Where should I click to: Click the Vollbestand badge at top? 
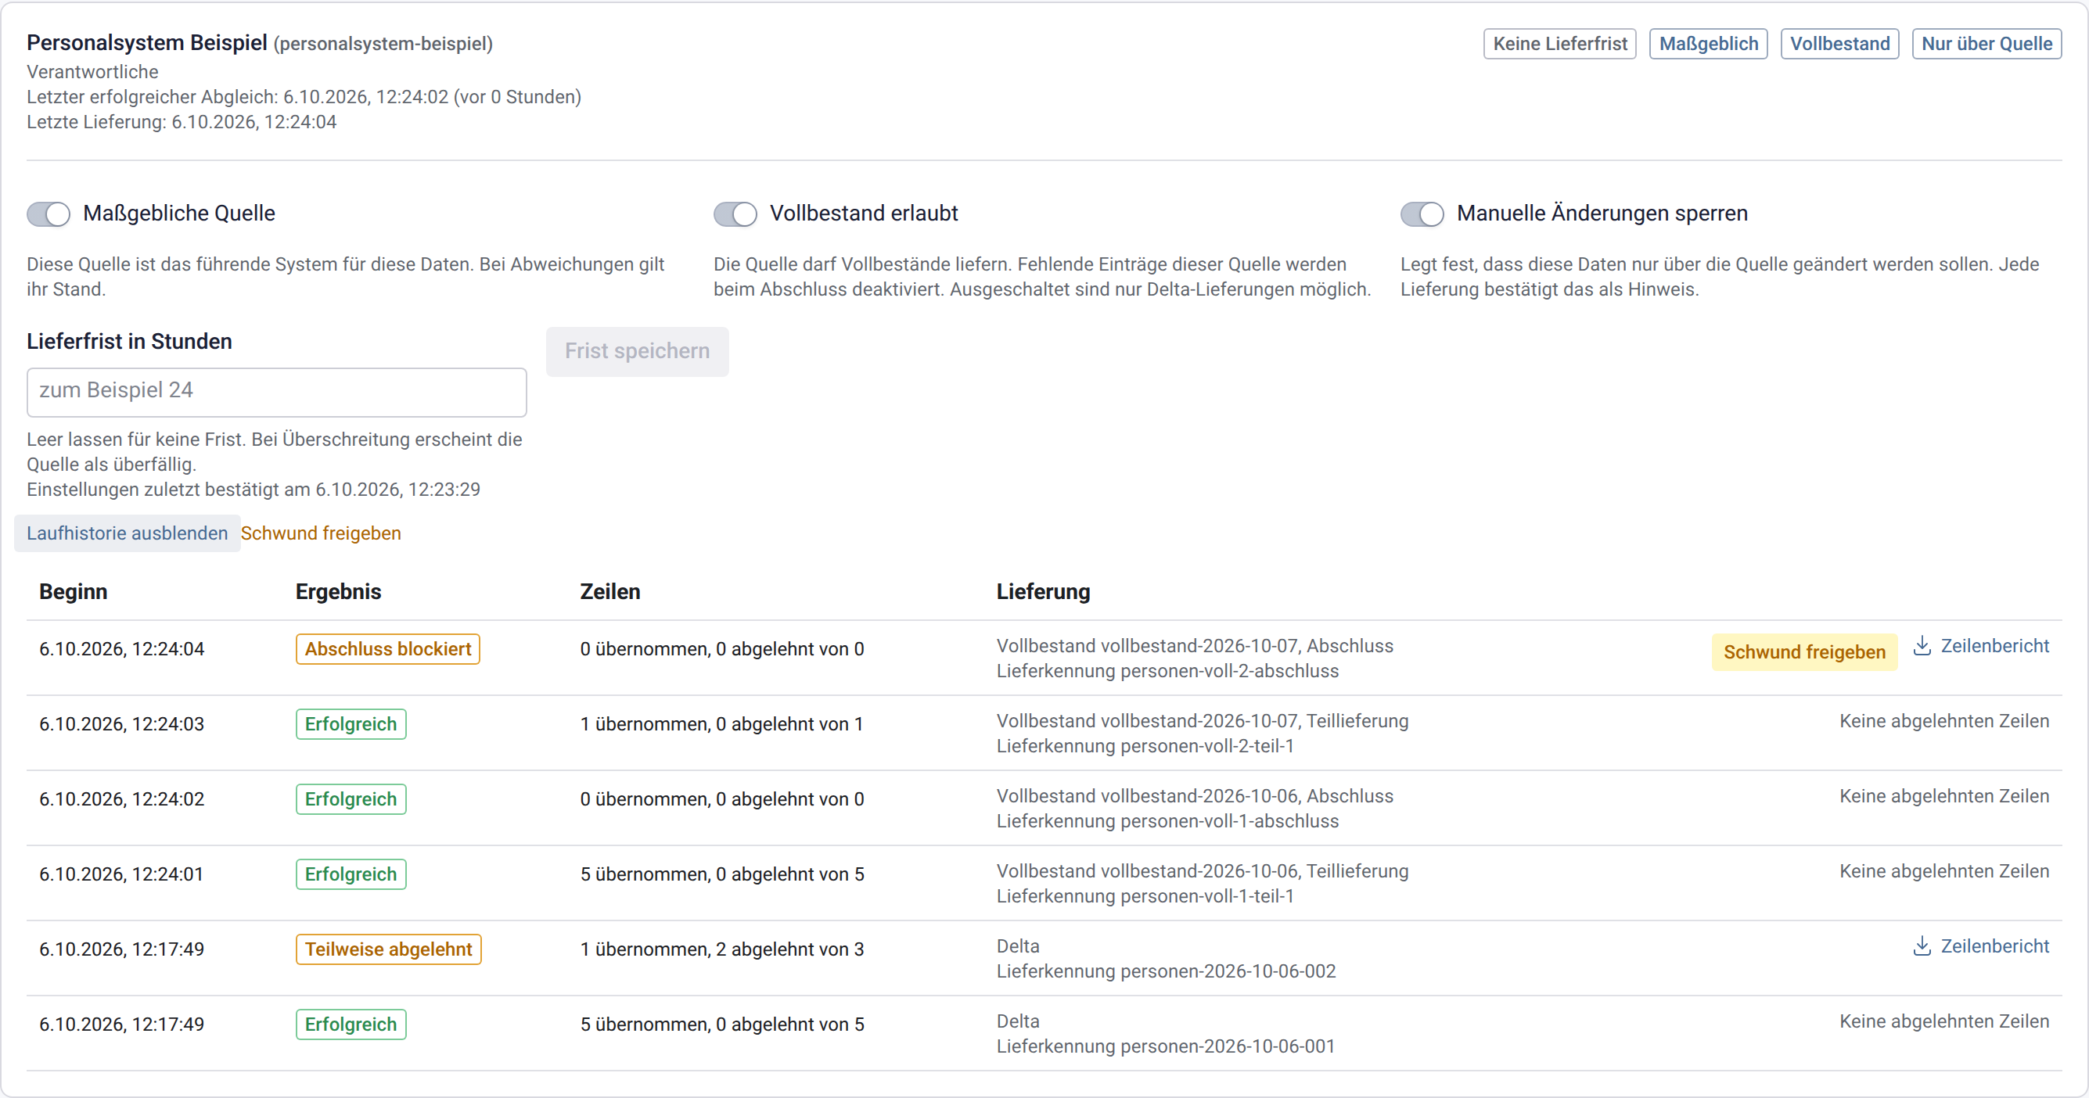coord(1840,44)
